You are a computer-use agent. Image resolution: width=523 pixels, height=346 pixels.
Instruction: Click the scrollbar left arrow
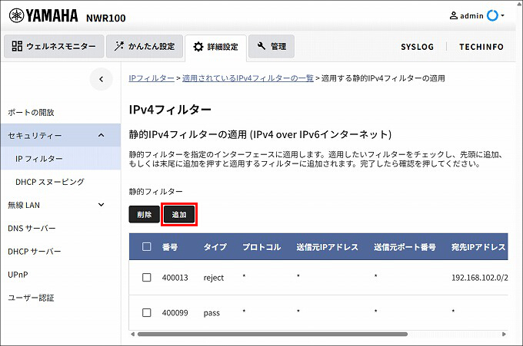pos(132,334)
